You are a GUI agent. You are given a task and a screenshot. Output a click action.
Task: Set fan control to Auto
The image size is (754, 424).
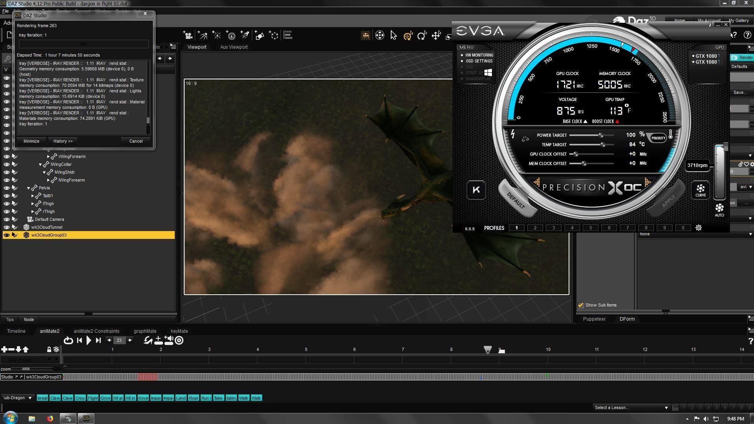[x=719, y=209]
